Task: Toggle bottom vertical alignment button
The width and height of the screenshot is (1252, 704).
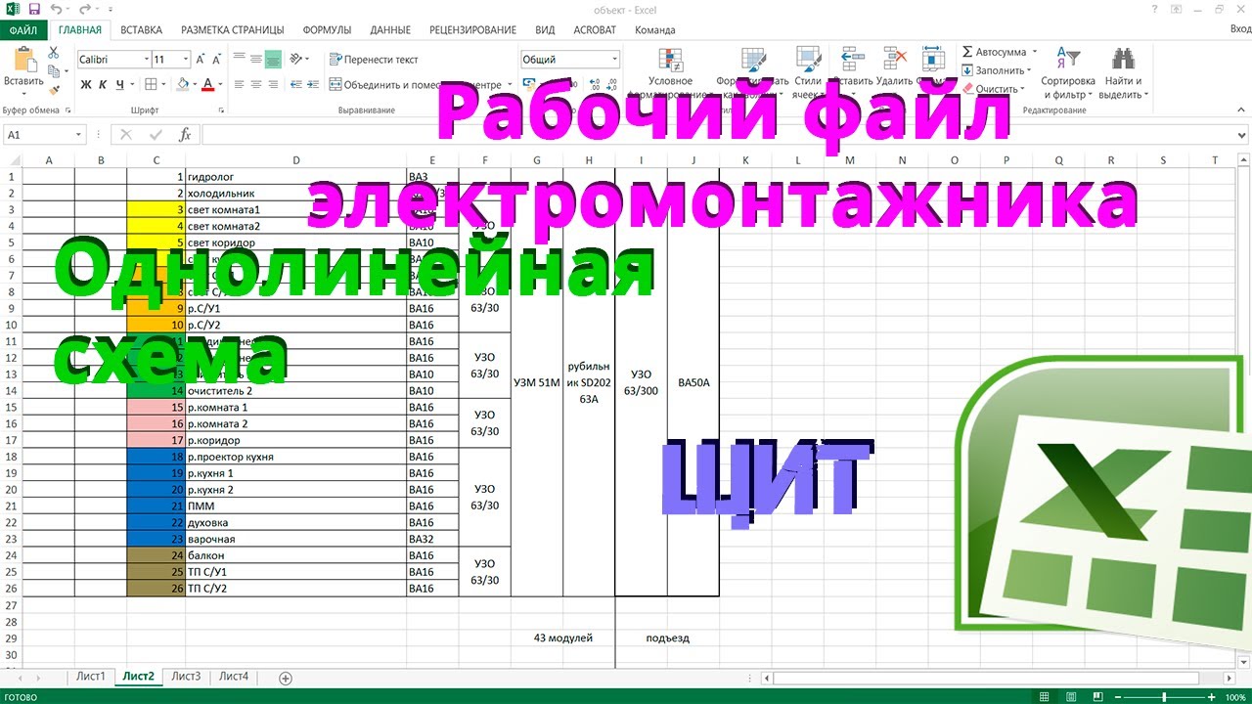Action: coord(274,60)
